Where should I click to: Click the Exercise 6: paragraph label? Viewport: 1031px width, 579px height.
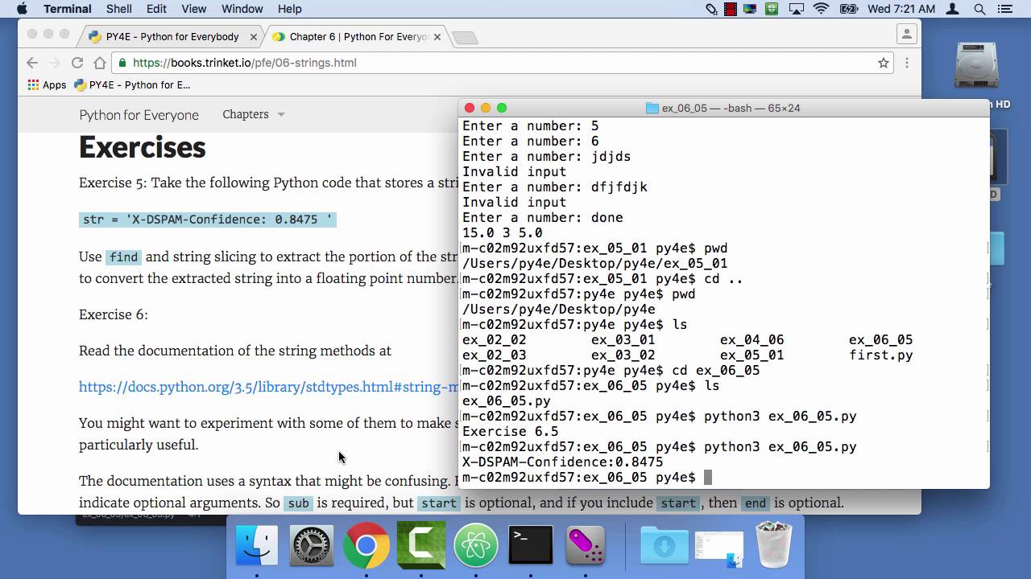(114, 314)
